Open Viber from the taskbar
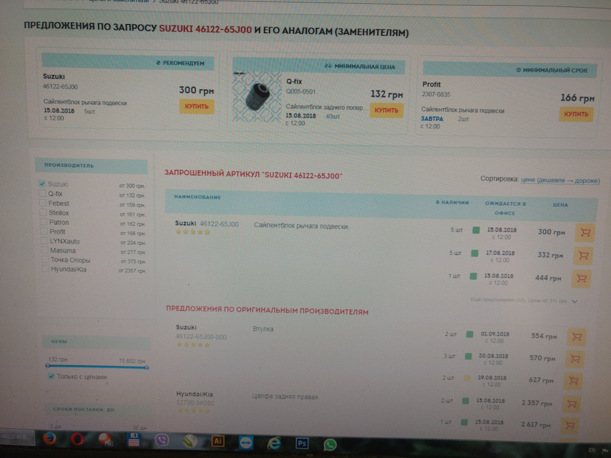The image size is (611, 458). click(x=162, y=440)
